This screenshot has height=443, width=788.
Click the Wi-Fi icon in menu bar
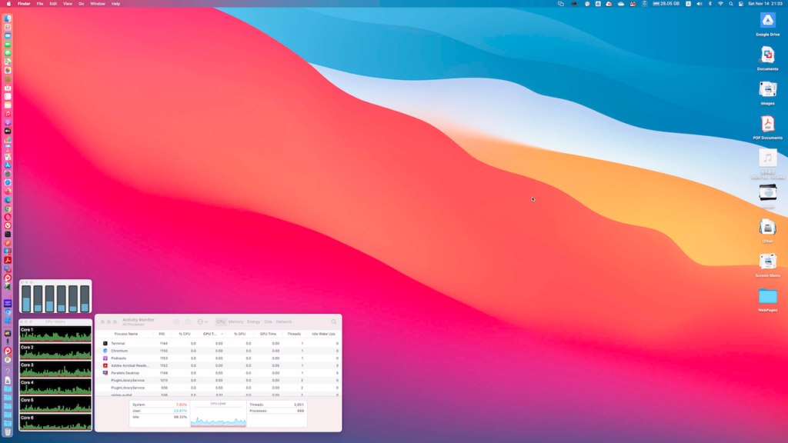(720, 4)
